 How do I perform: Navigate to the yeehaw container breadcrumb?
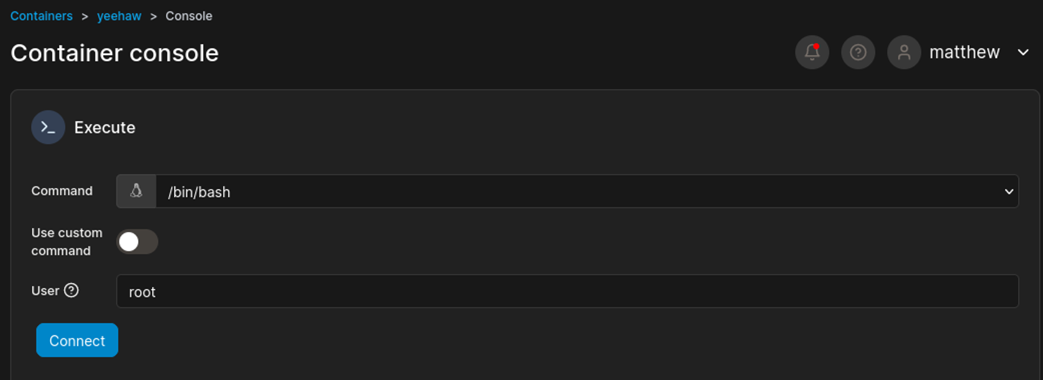(119, 16)
